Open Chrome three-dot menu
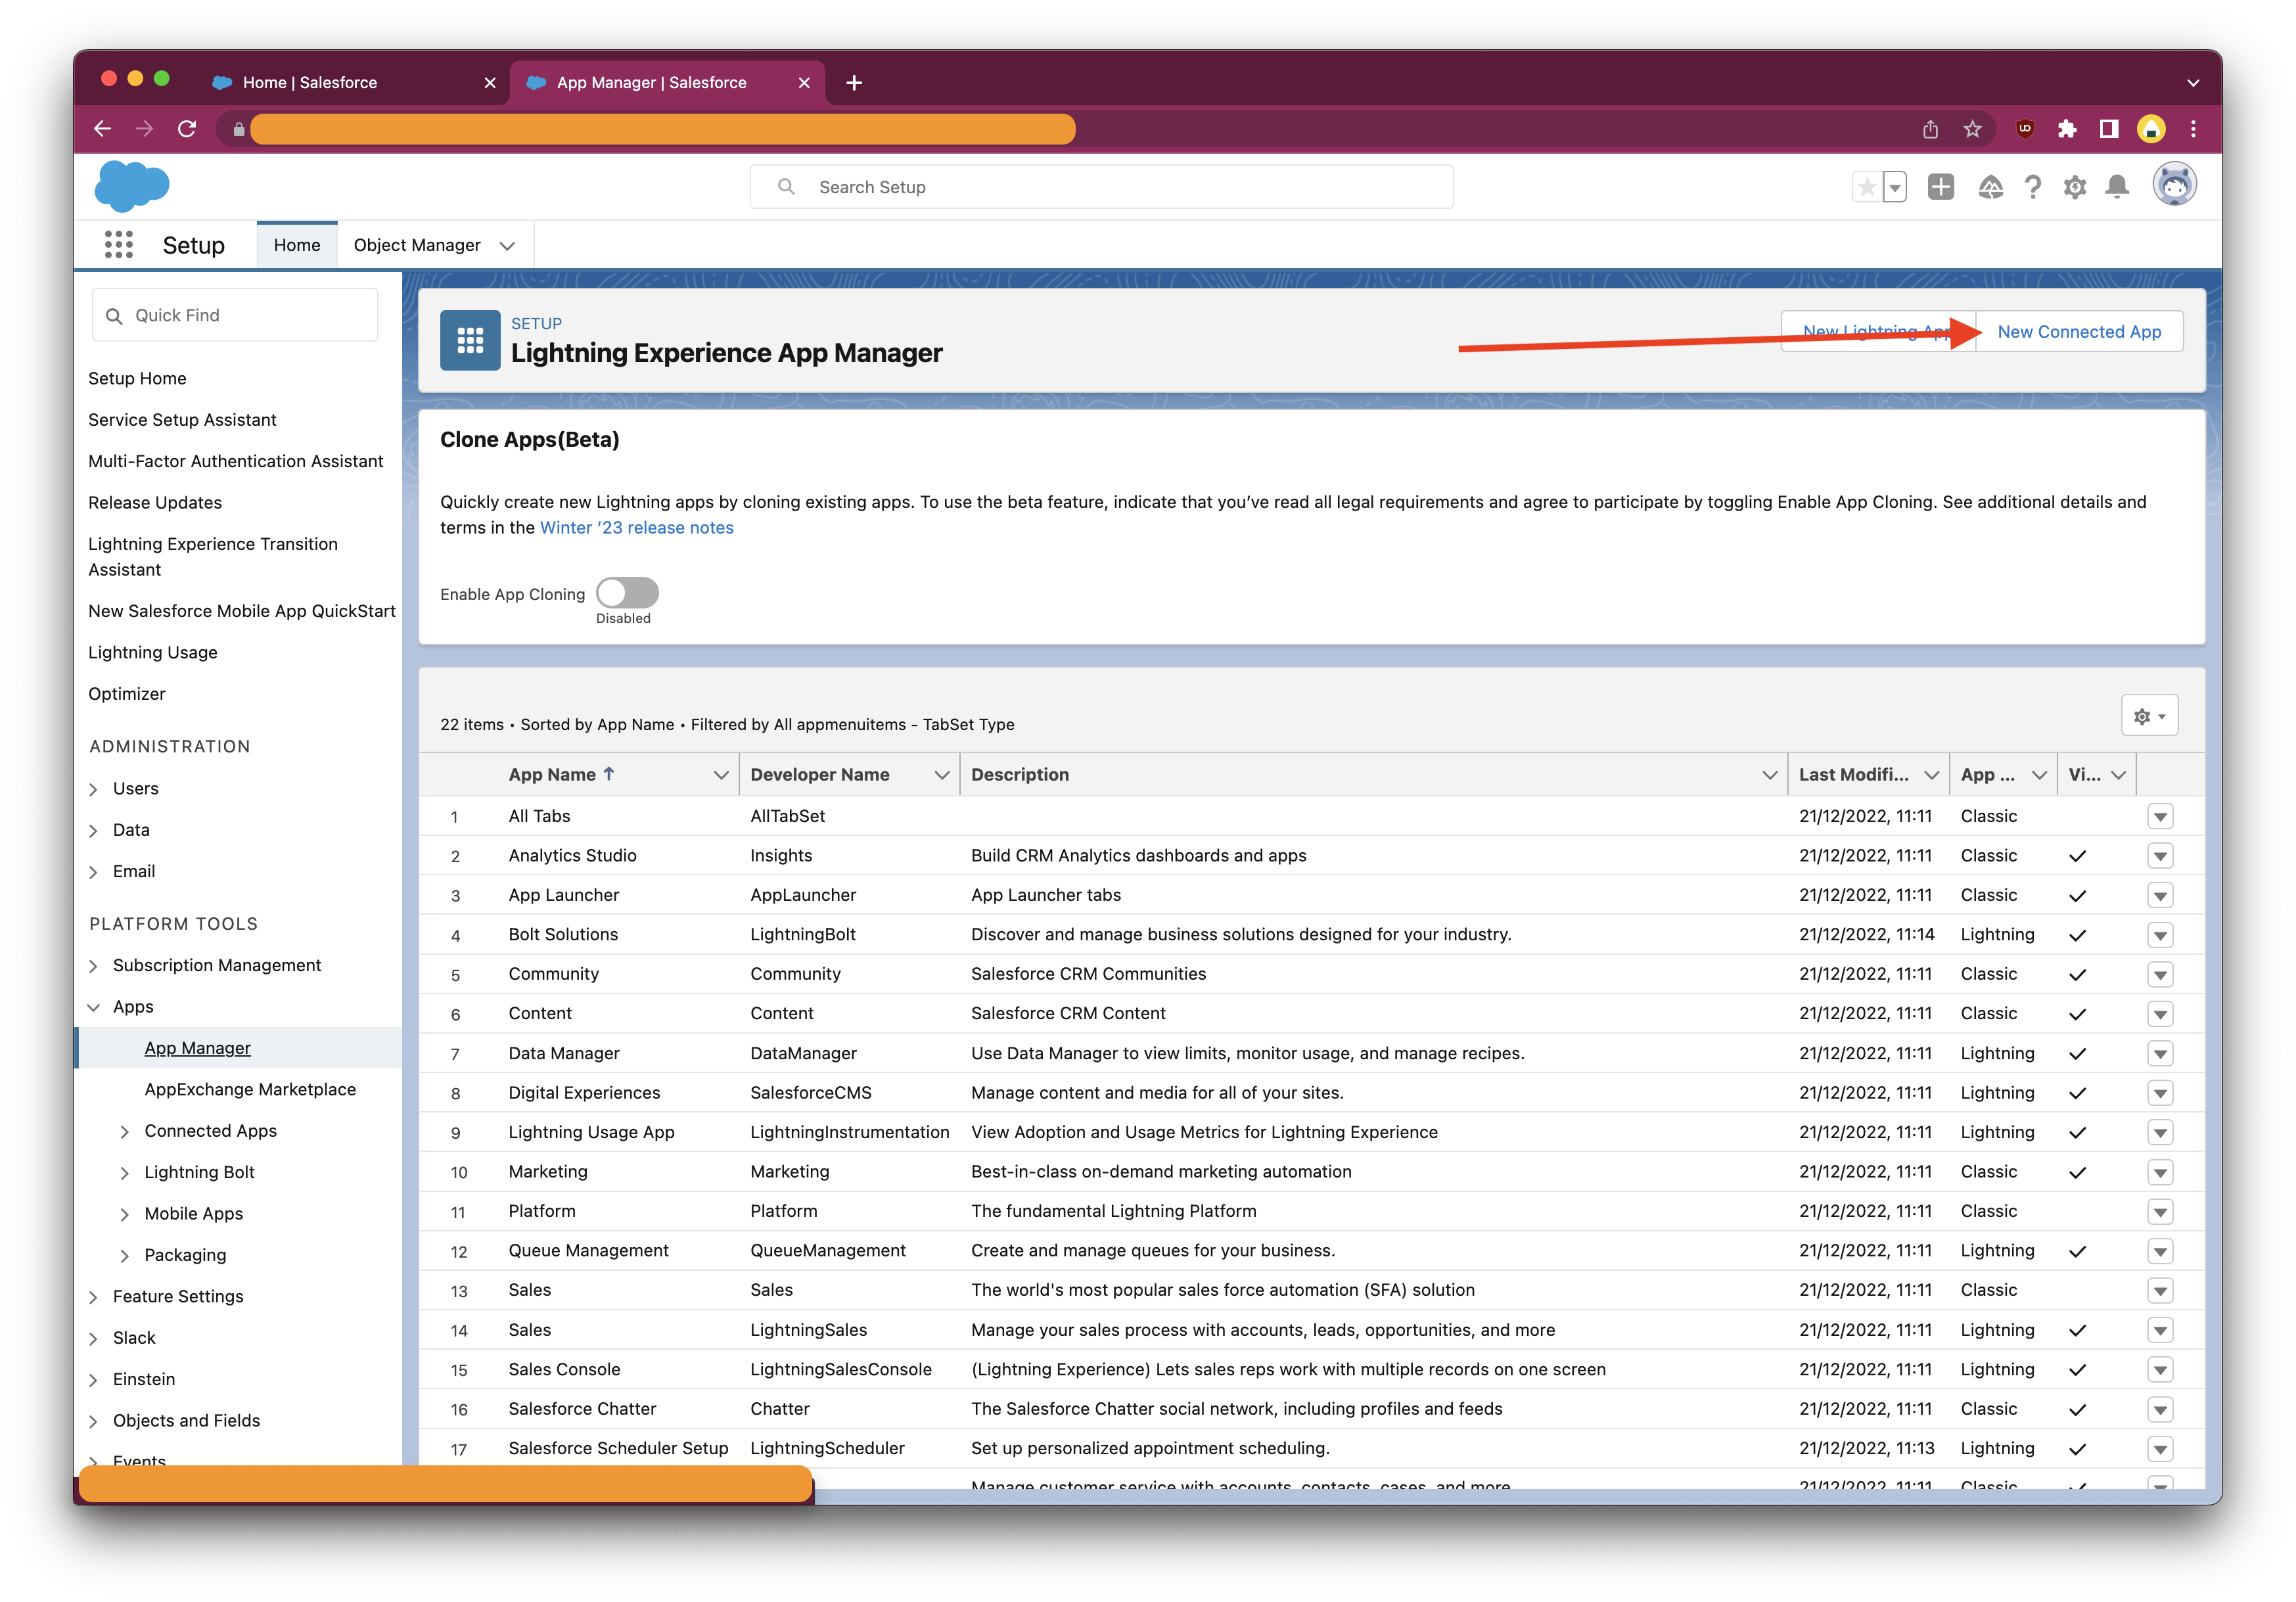 (2193, 129)
